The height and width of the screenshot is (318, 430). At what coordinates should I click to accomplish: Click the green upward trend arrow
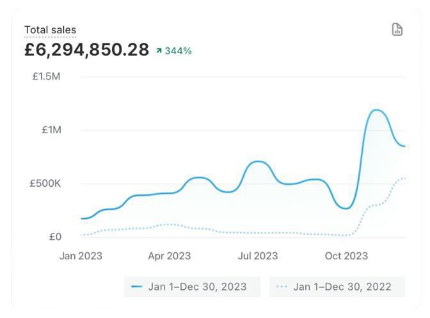(159, 51)
